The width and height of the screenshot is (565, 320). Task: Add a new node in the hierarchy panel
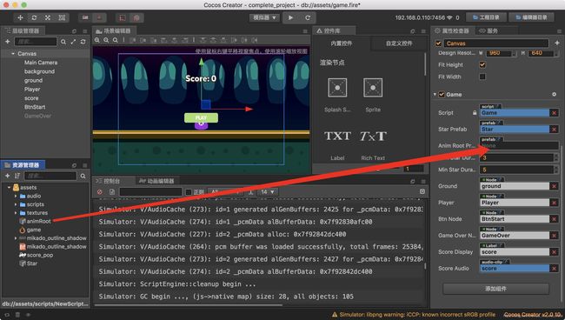(7, 42)
